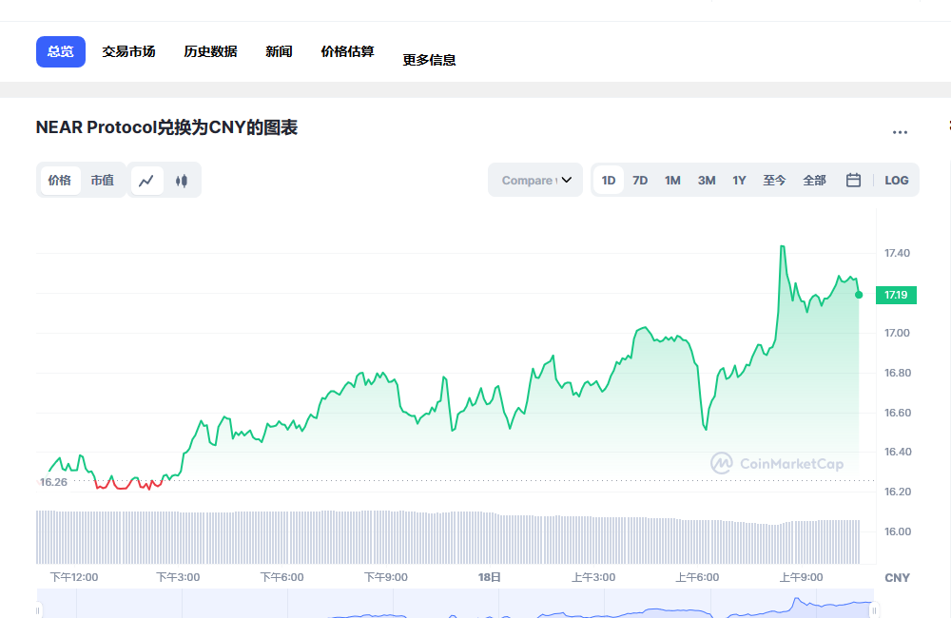The width and height of the screenshot is (951, 618).
Task: Click the 16.26 opening price label
Action: click(x=52, y=482)
